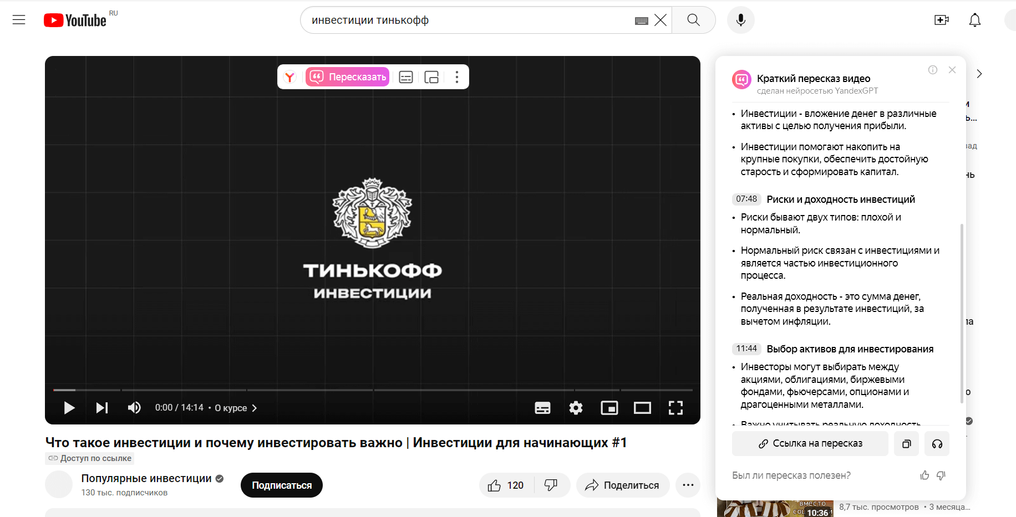Jump to 07:48 timestamp in summary
The width and height of the screenshot is (1016, 517).
pos(746,199)
